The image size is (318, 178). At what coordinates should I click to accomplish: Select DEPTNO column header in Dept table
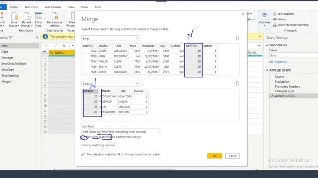[90, 91]
